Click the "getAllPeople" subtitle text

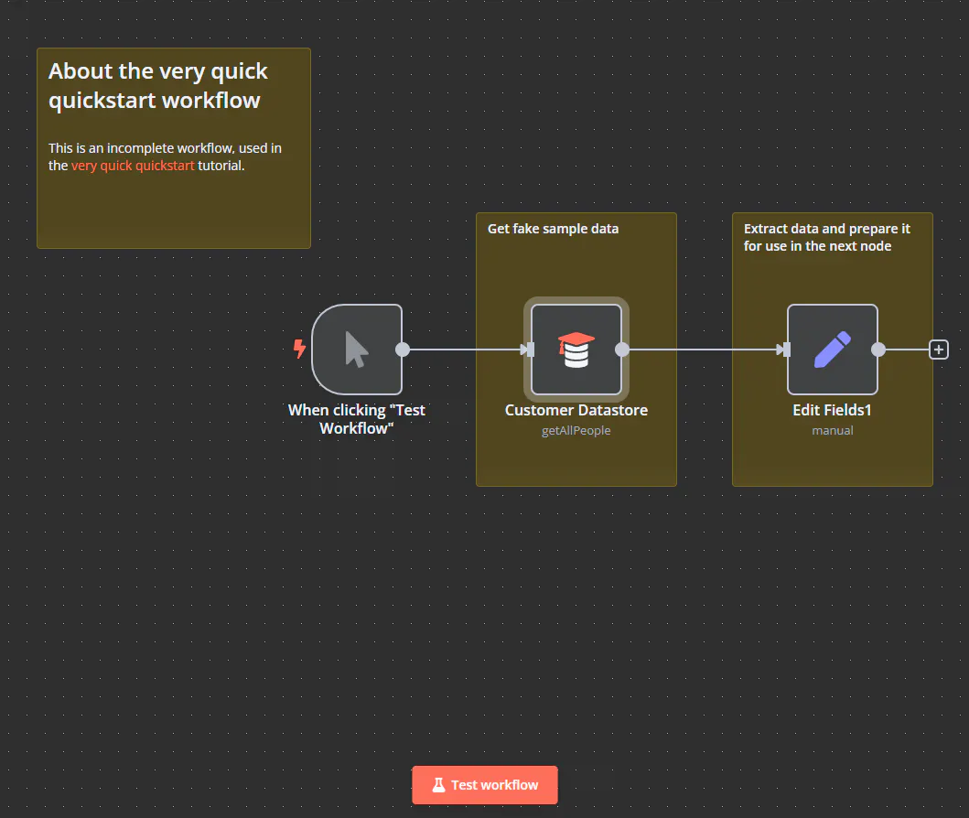pyautogui.click(x=576, y=431)
